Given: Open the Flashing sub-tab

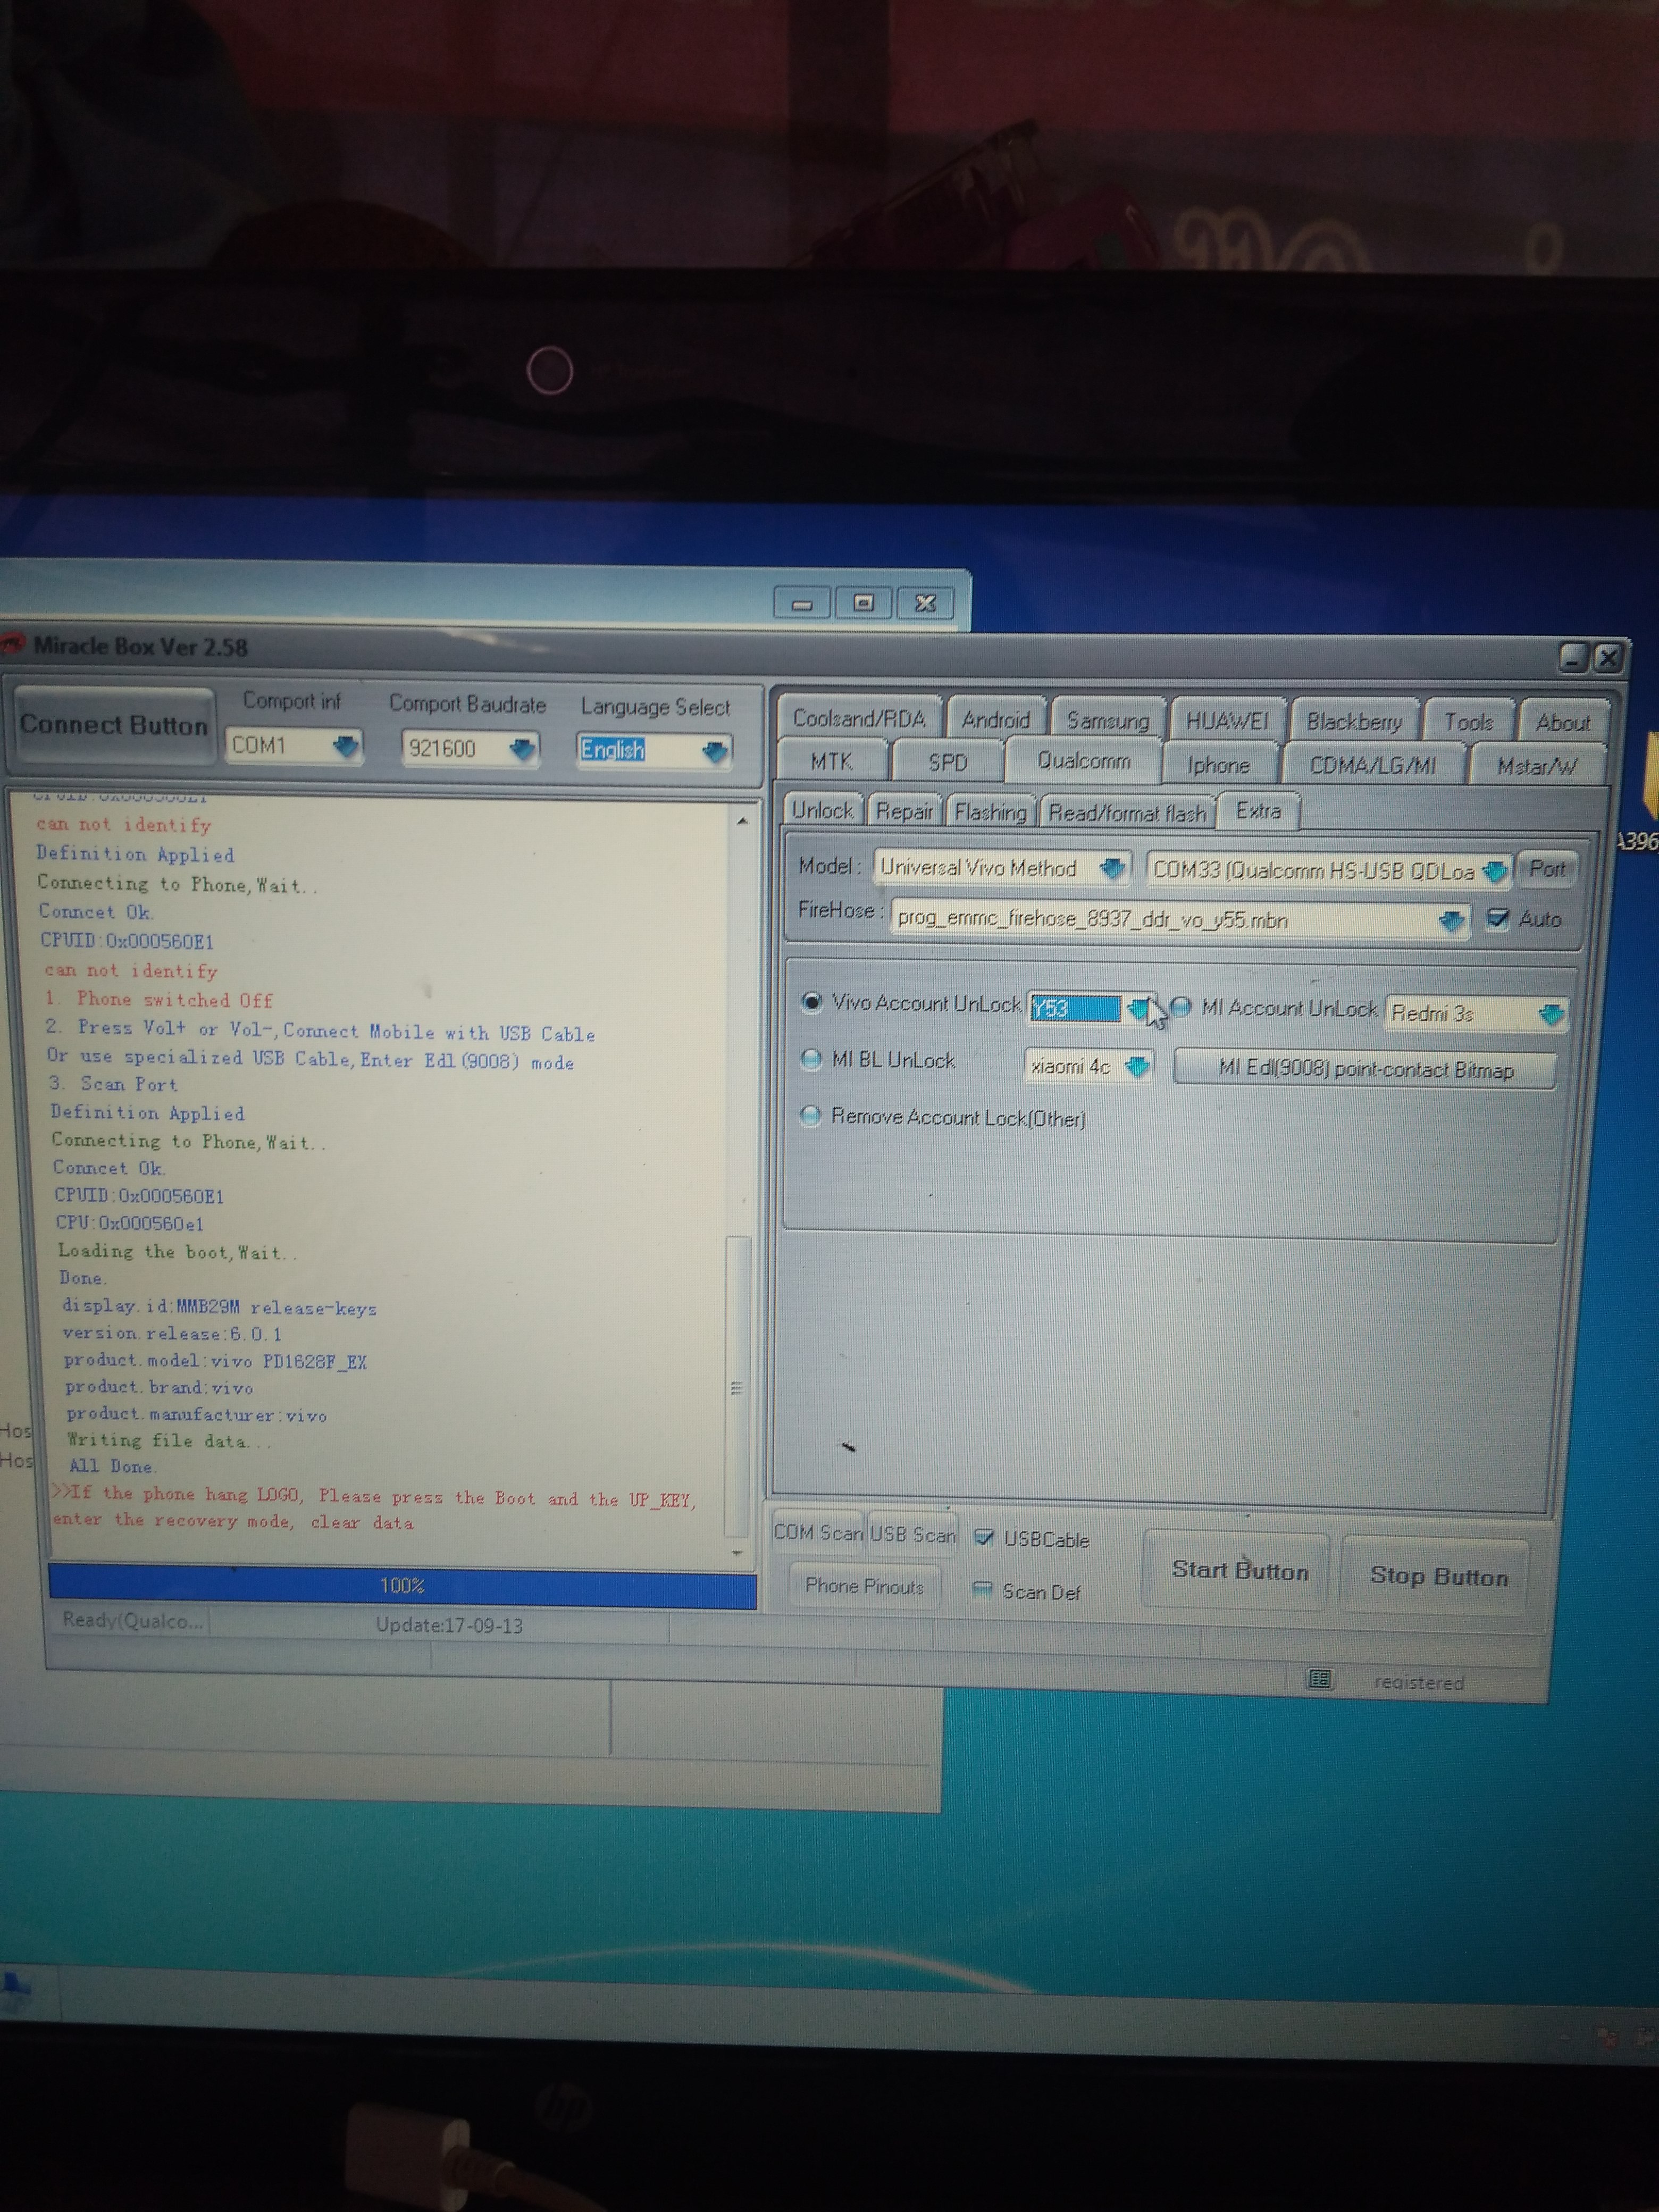Looking at the screenshot, I should [x=990, y=812].
